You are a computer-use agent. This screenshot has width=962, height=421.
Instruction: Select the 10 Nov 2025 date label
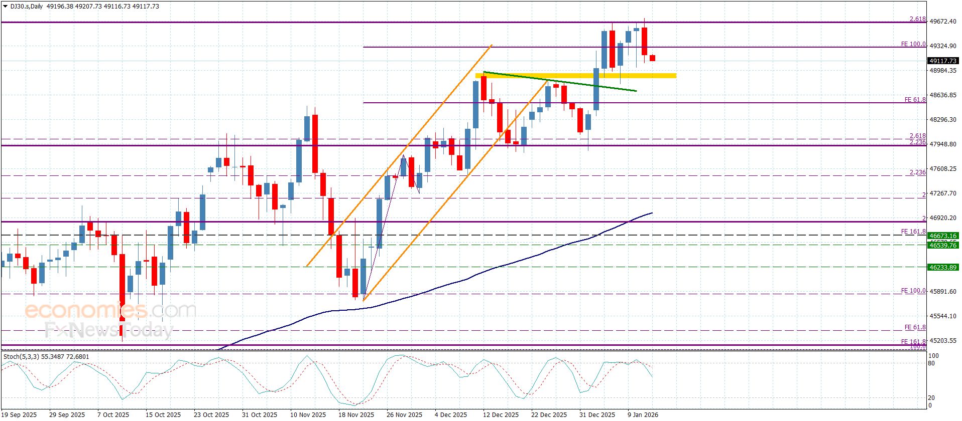(x=308, y=414)
